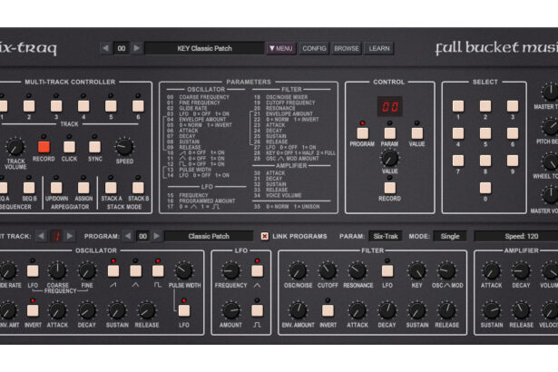Open the PARAM Six-Trak dropdown

coord(386,236)
